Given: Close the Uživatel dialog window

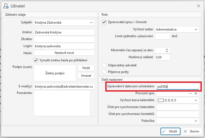Looking at the screenshot, I should [198, 6].
